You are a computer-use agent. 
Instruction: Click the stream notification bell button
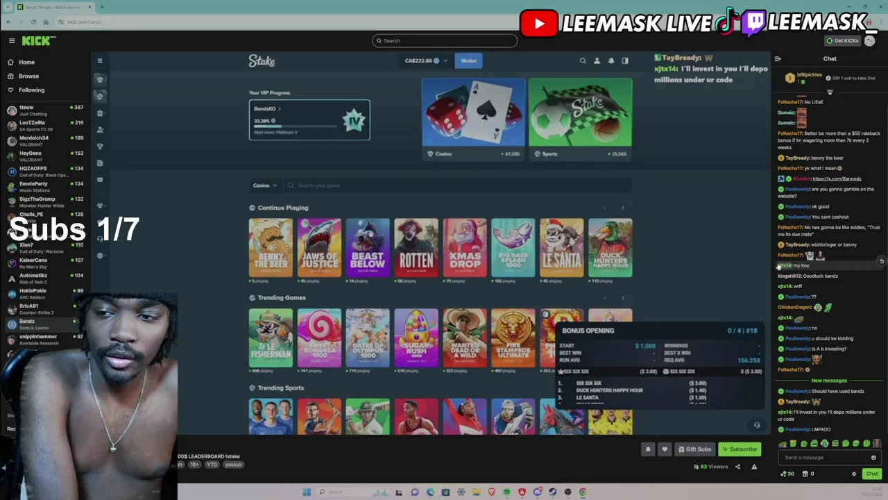(x=648, y=449)
